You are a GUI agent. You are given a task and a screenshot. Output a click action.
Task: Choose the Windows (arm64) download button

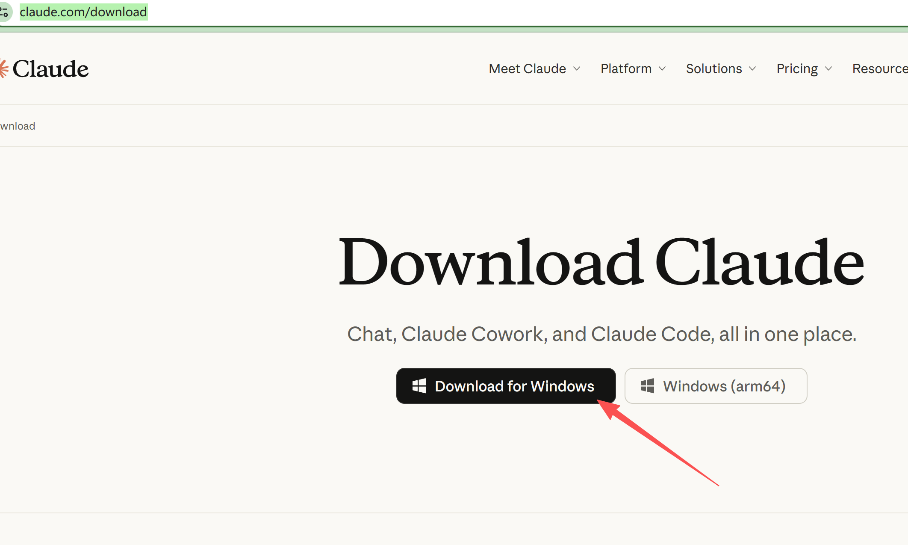716,386
